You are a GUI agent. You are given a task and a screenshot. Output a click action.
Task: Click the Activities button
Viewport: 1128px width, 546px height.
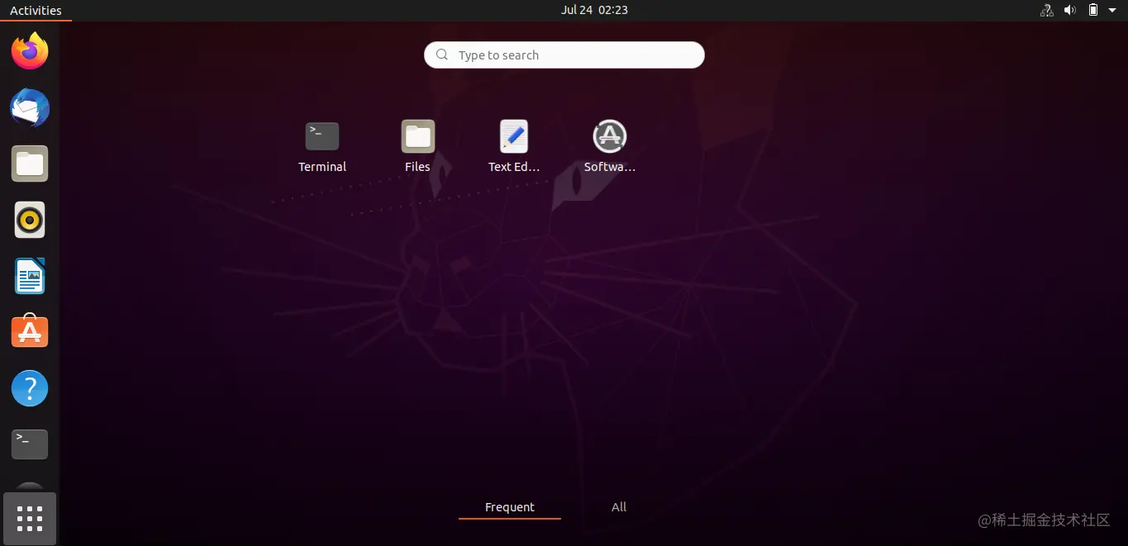pos(36,10)
